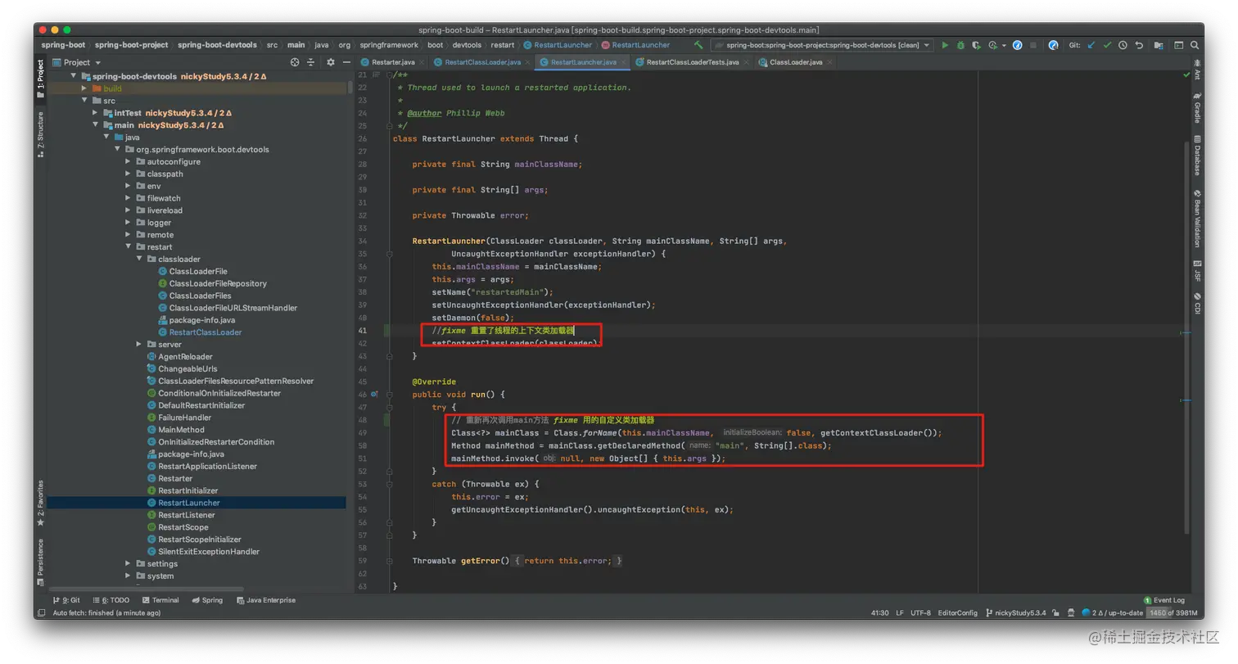This screenshot has height=664, width=1238.
Task: Show Git history clock icon
Action: click(1123, 45)
